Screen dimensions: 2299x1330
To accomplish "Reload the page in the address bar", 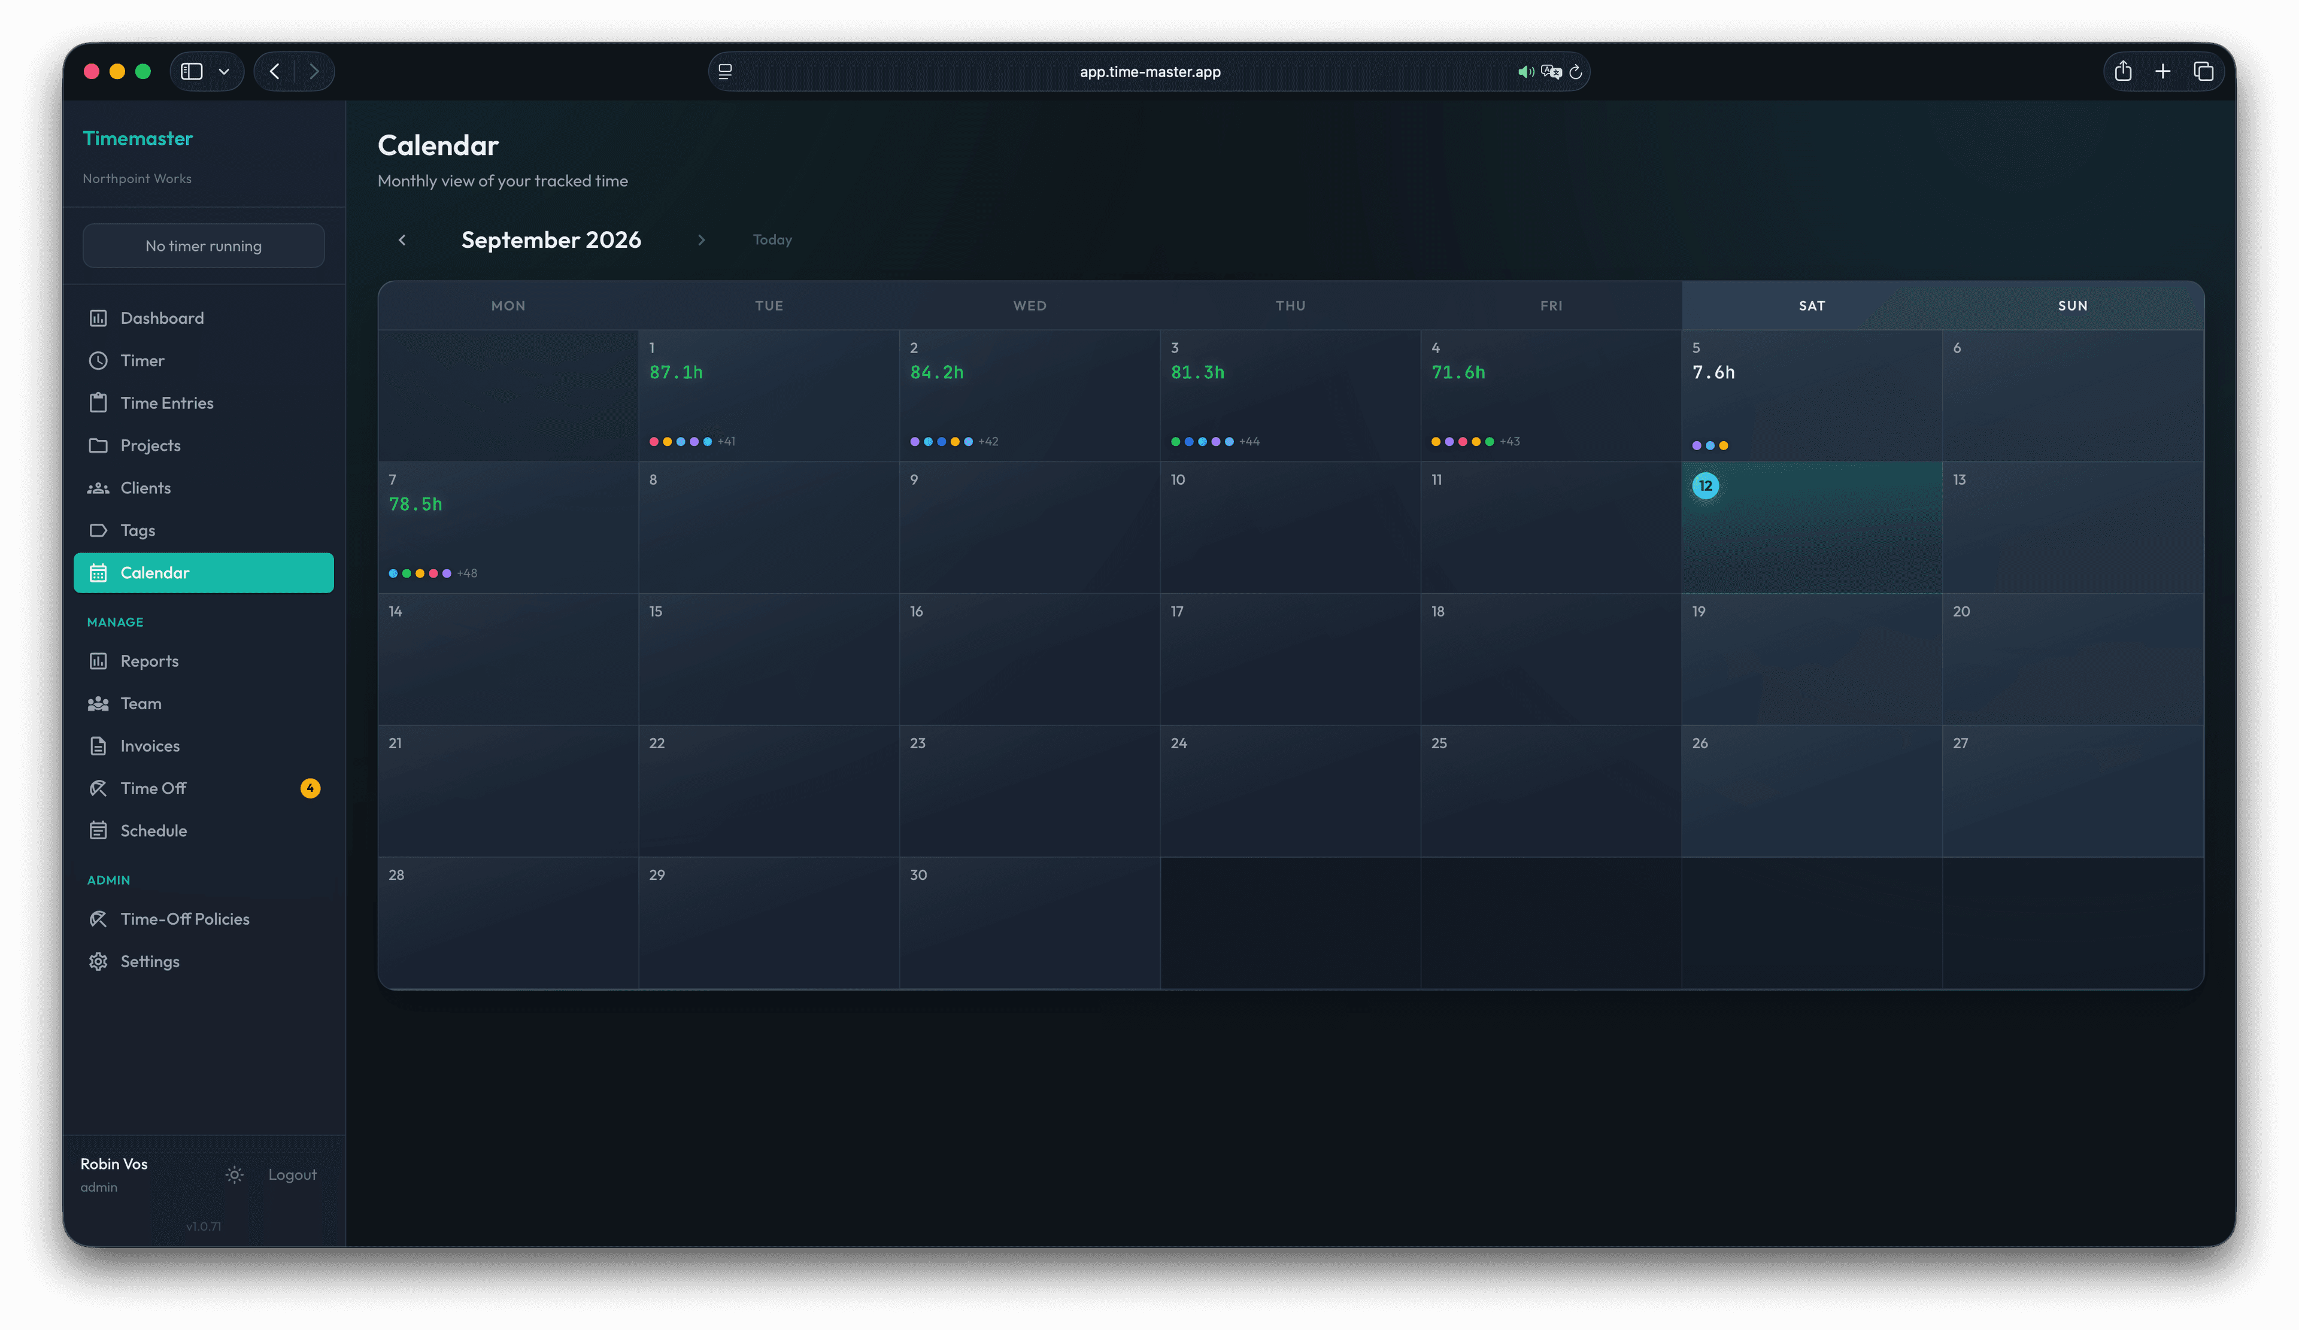I will 1576,72.
